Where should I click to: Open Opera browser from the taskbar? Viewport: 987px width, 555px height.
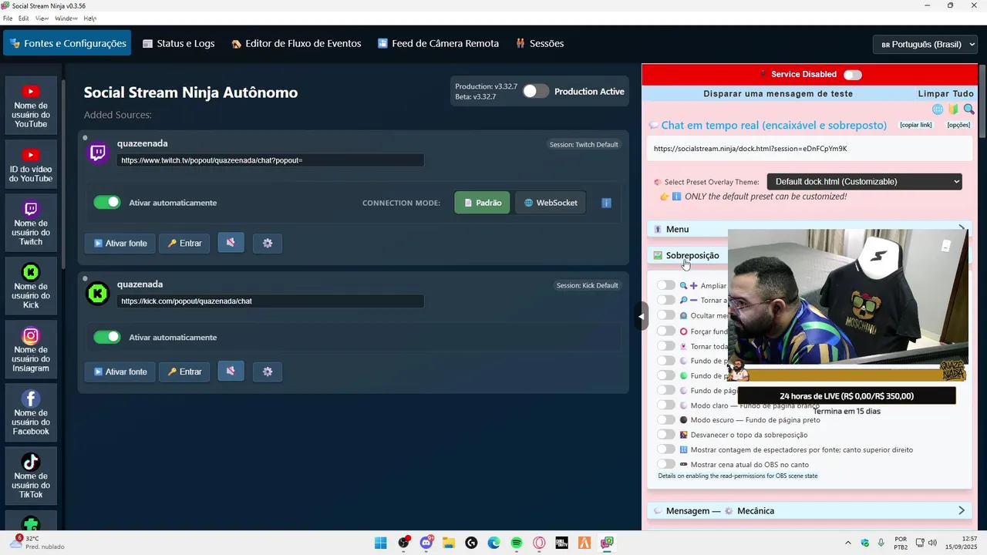539,543
